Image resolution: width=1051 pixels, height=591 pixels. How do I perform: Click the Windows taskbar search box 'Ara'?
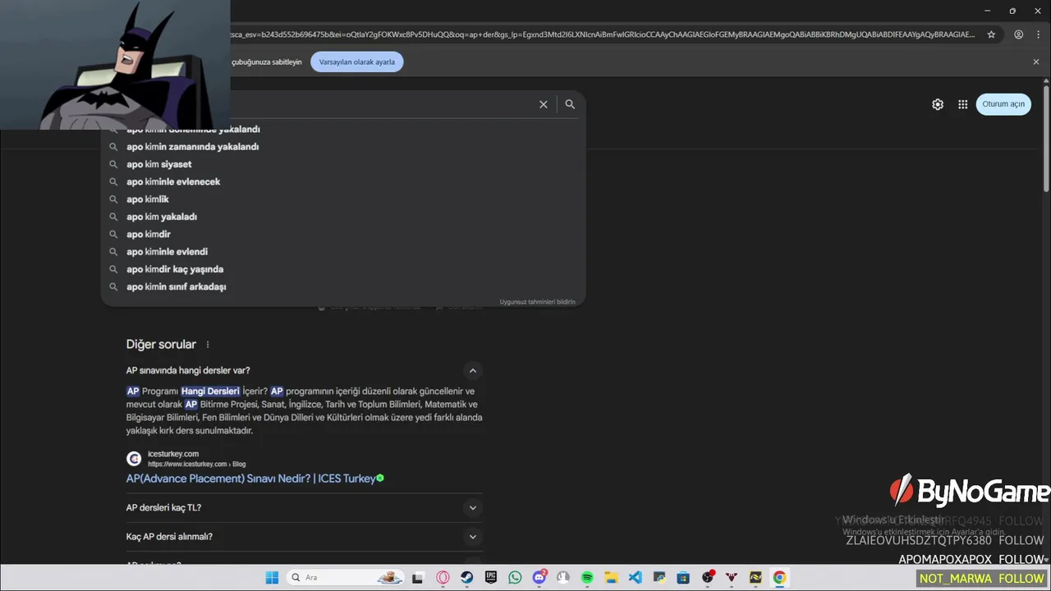pos(345,577)
